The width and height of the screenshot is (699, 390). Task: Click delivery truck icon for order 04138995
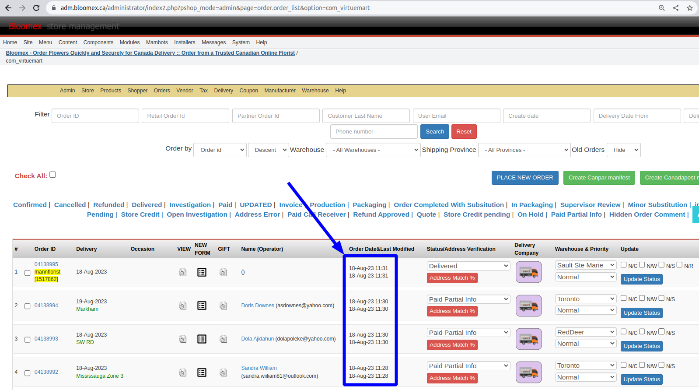click(529, 272)
